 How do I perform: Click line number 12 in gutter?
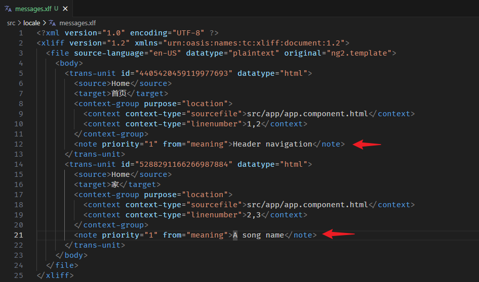(19, 144)
